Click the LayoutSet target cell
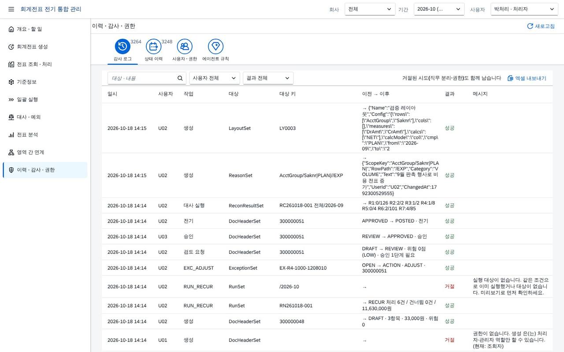The image size is (564, 352). 240,128
